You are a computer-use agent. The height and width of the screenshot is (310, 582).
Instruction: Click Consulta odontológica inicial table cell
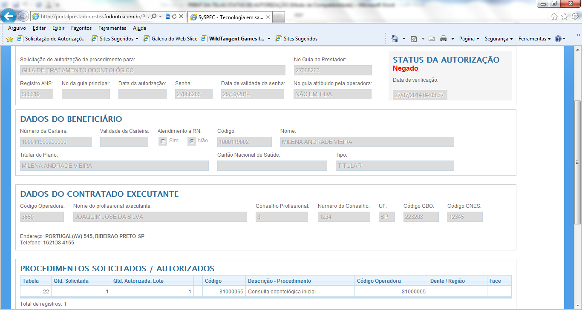click(300, 292)
